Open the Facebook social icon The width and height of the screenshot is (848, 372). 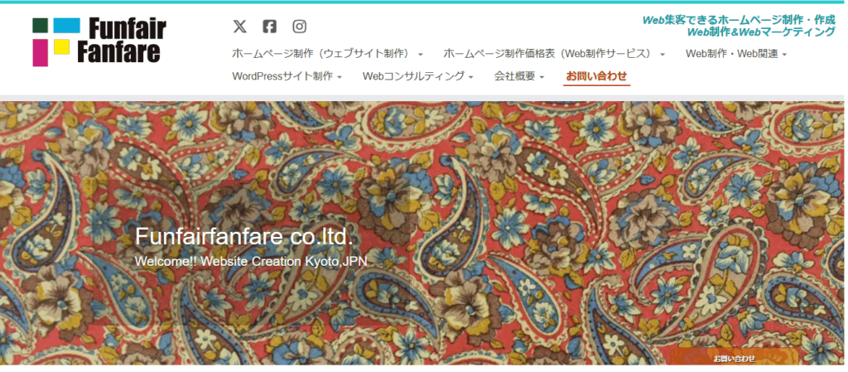pyautogui.click(x=269, y=26)
